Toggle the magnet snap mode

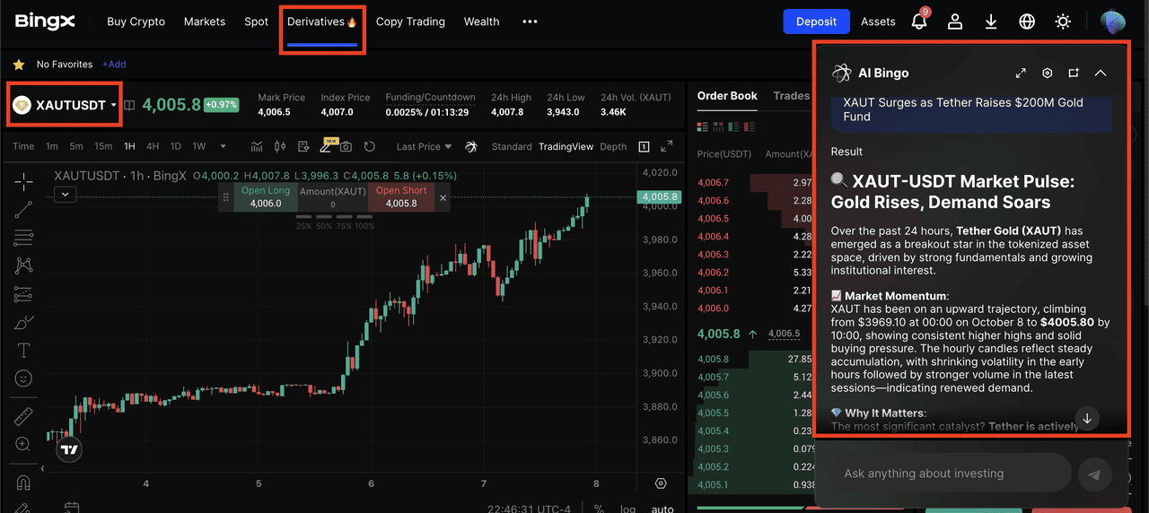pyautogui.click(x=23, y=483)
